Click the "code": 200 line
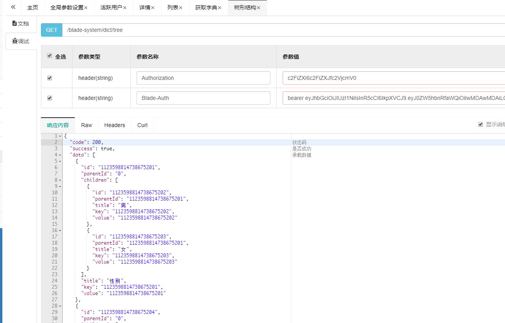Viewport: 505px width, 323px height. (87, 142)
